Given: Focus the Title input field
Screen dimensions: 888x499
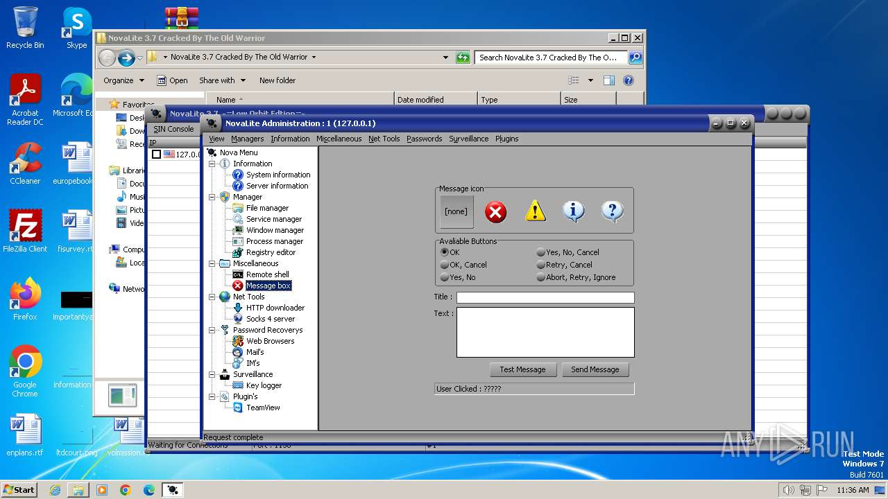Looking at the screenshot, I should 545,297.
